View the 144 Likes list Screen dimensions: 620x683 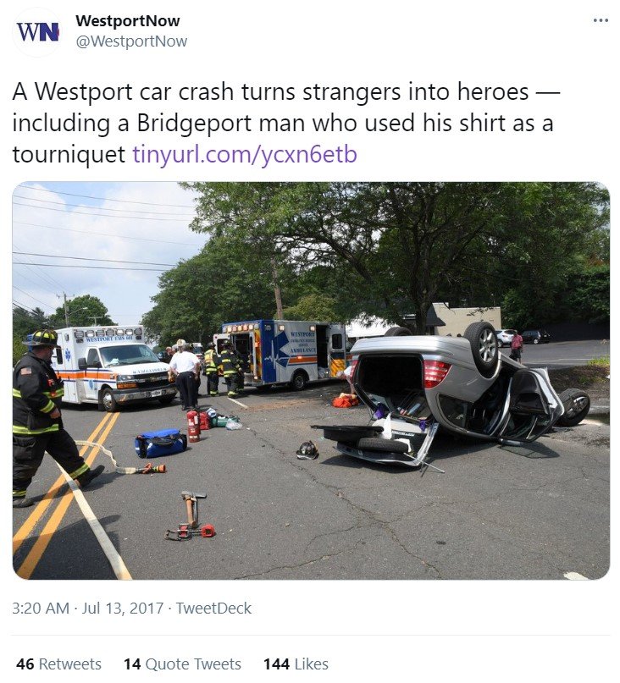pos(296,664)
